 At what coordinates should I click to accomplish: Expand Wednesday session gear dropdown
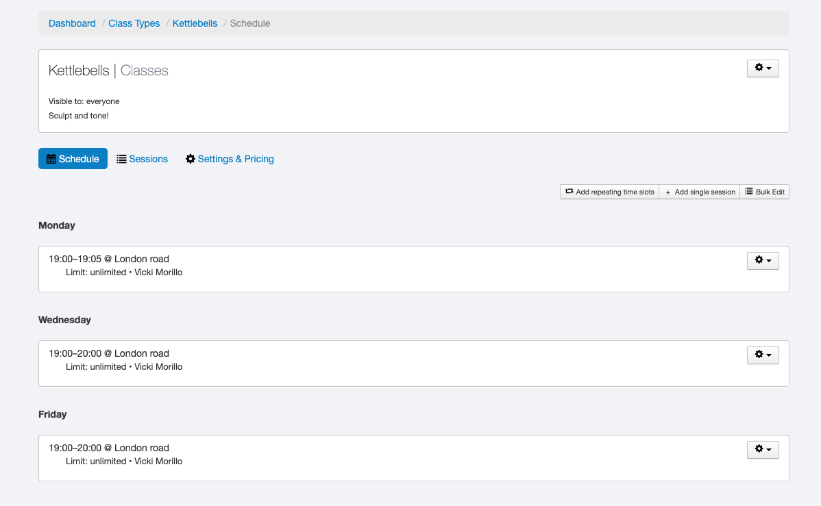pos(762,355)
